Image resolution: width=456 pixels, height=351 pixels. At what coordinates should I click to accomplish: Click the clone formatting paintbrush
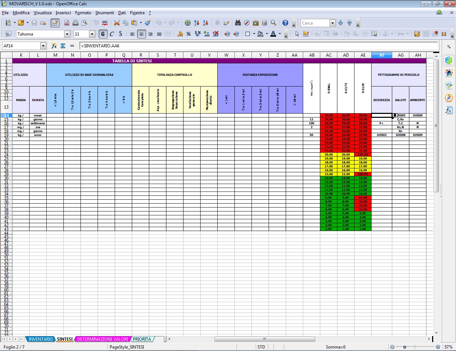(x=147, y=23)
